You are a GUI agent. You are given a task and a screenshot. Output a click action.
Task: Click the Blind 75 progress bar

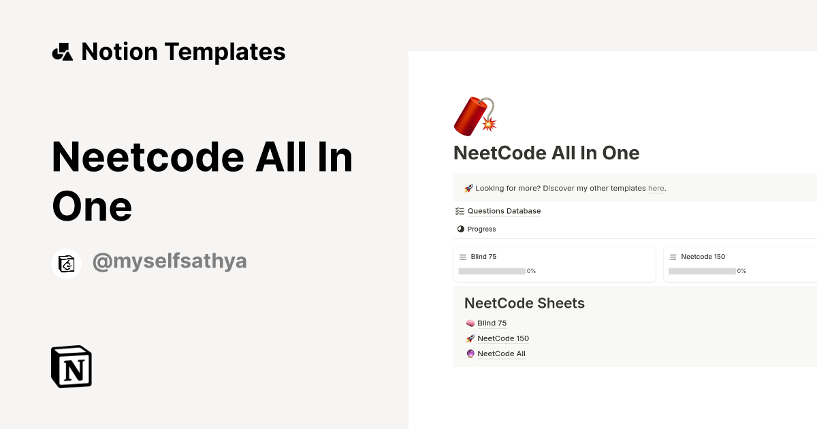coord(492,270)
